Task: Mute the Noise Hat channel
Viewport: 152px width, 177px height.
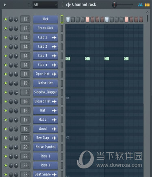Action: click(6, 83)
